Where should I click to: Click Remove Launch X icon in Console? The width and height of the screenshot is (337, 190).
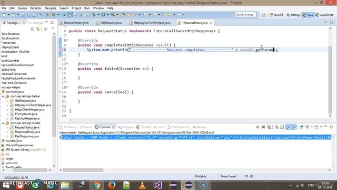point(263,127)
